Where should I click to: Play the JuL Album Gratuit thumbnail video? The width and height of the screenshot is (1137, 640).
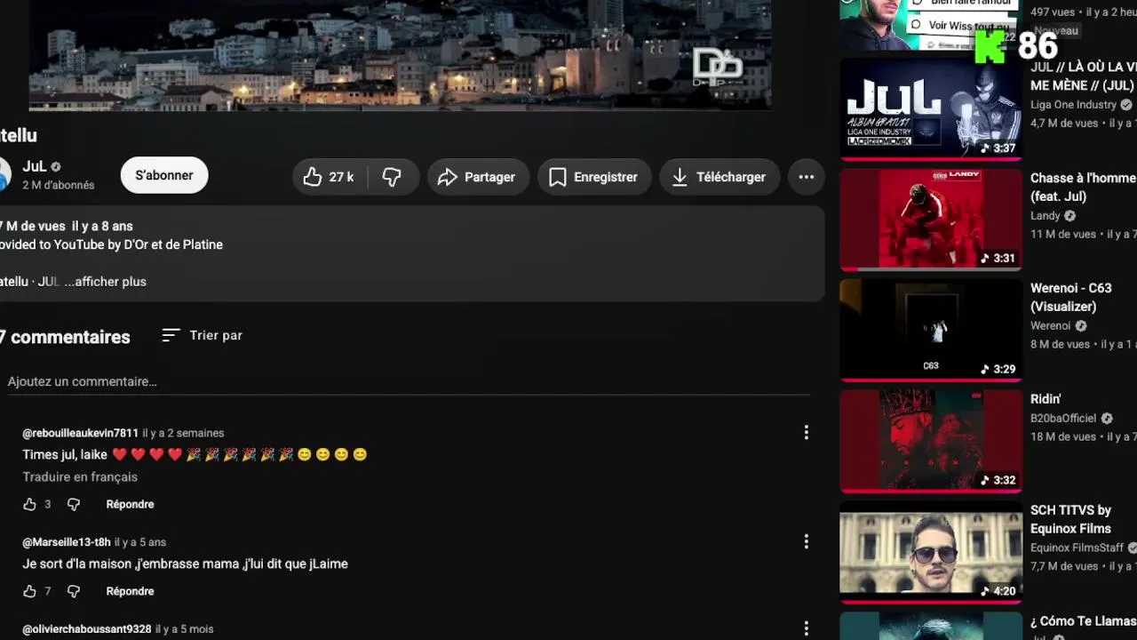click(931, 109)
